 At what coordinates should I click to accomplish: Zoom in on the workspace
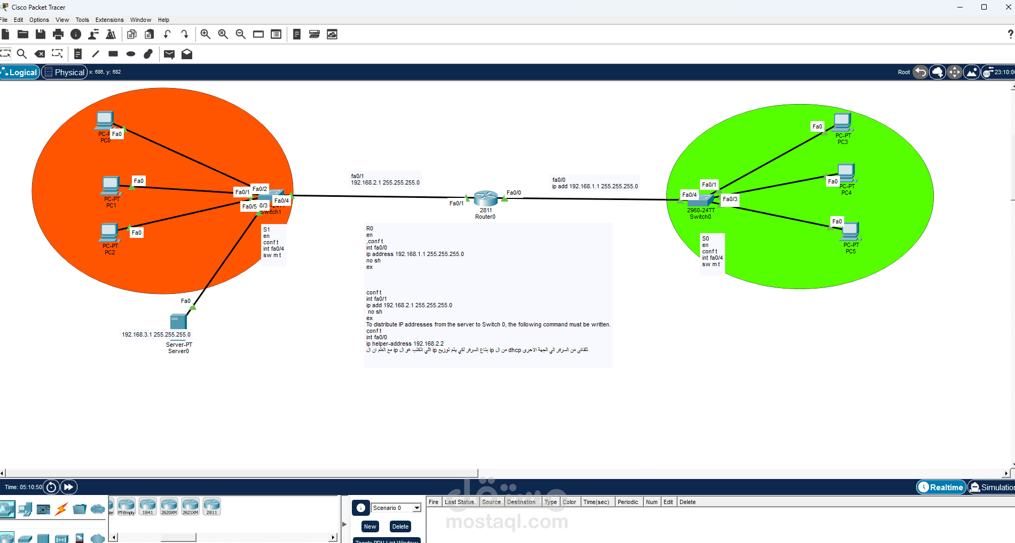[206, 34]
